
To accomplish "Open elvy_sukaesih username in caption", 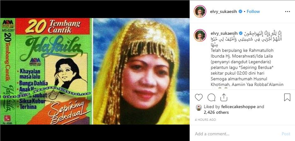I will click(224, 34).
